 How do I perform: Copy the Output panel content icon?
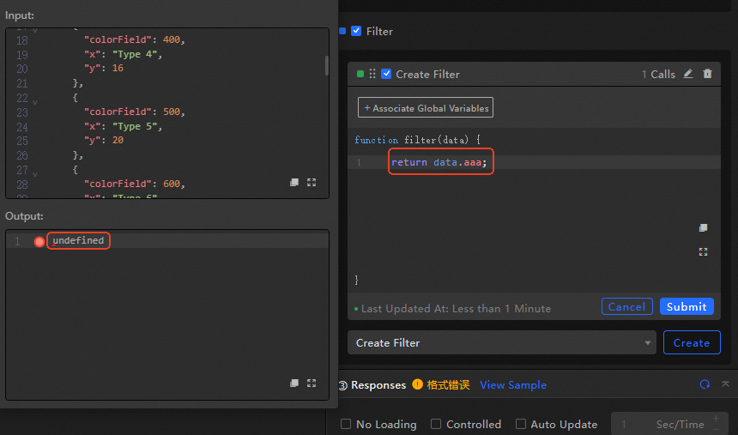[x=294, y=383]
